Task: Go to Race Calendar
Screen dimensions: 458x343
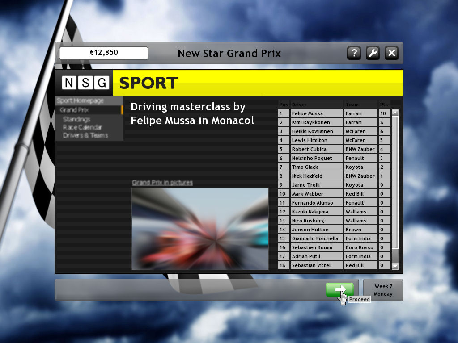Action: 82,127
